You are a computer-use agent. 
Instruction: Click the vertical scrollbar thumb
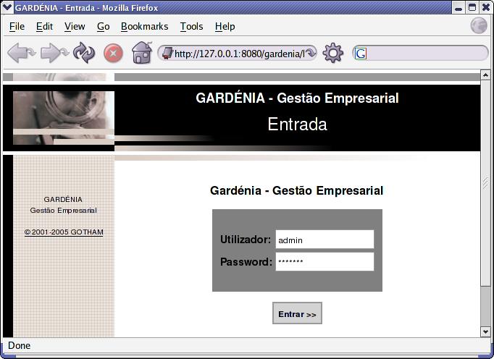pos(485,182)
